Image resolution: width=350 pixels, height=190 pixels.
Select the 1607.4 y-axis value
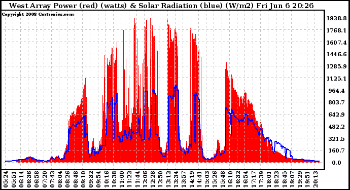336,43
